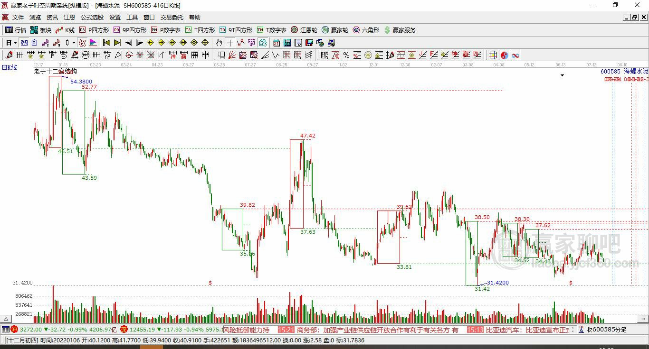Click the Shanghai index 3272.00 status entry
Image resolution: width=649 pixels, height=349 pixels.
(64, 330)
